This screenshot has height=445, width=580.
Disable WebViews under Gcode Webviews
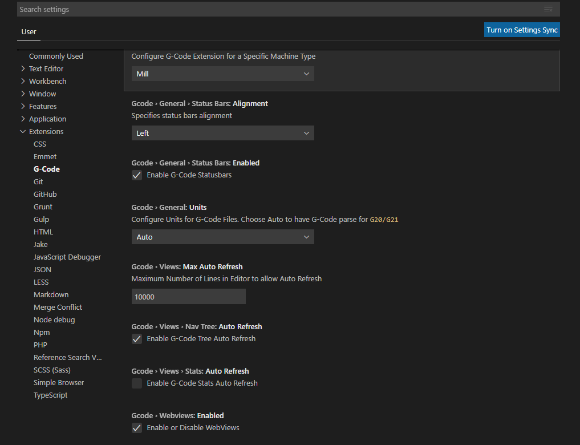coord(136,427)
